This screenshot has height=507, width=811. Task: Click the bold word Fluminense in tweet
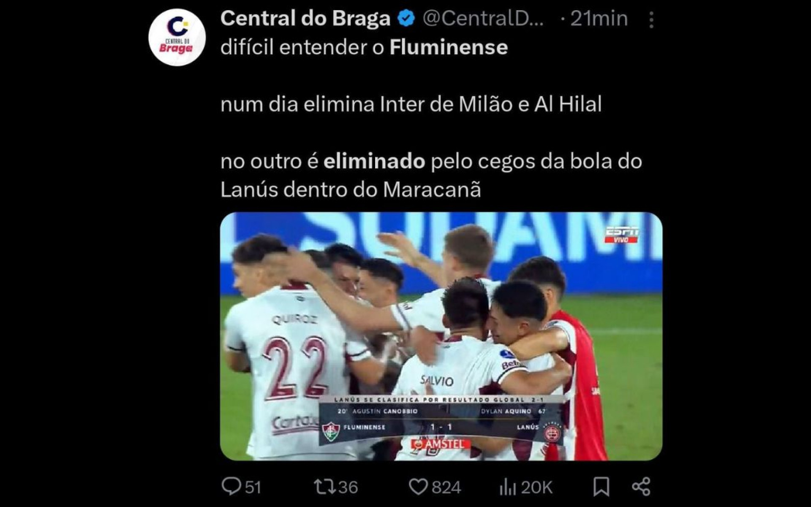[x=449, y=47]
